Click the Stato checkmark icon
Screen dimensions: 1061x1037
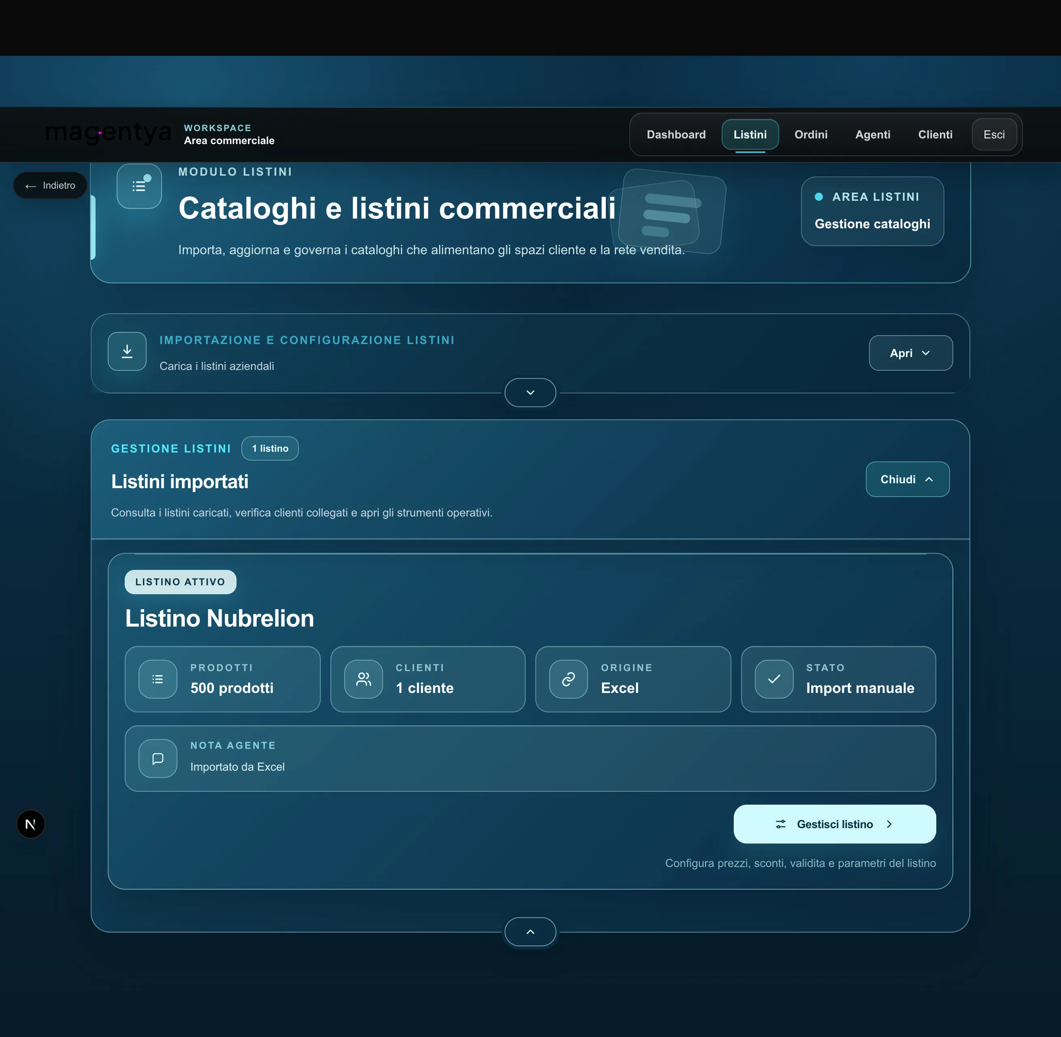coord(774,679)
